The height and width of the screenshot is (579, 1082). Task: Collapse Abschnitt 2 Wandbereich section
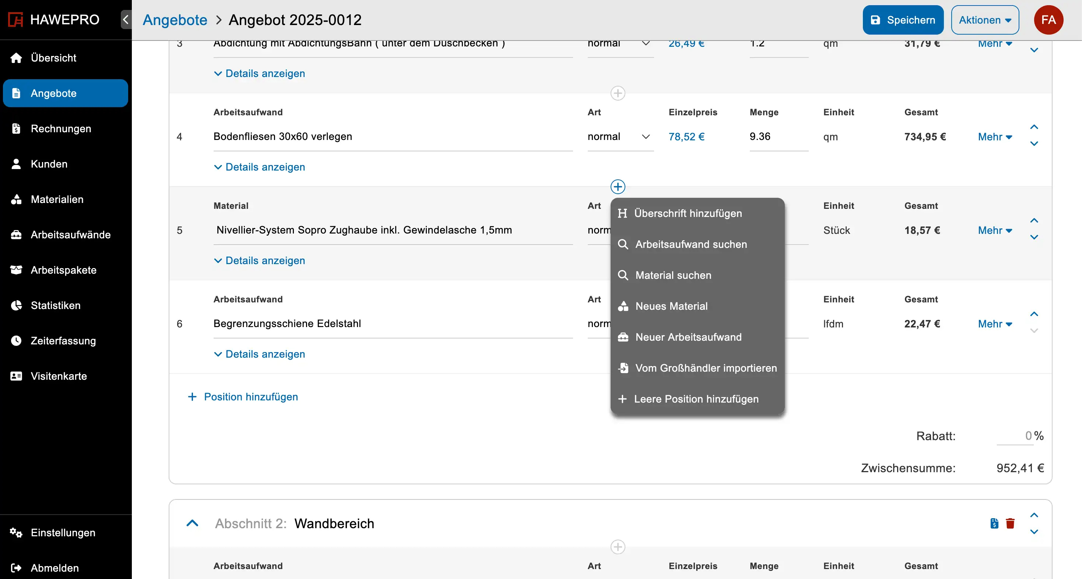[x=192, y=523]
